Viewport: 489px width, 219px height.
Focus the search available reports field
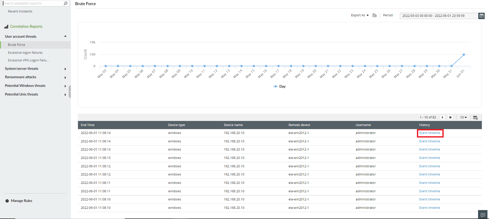33,3
